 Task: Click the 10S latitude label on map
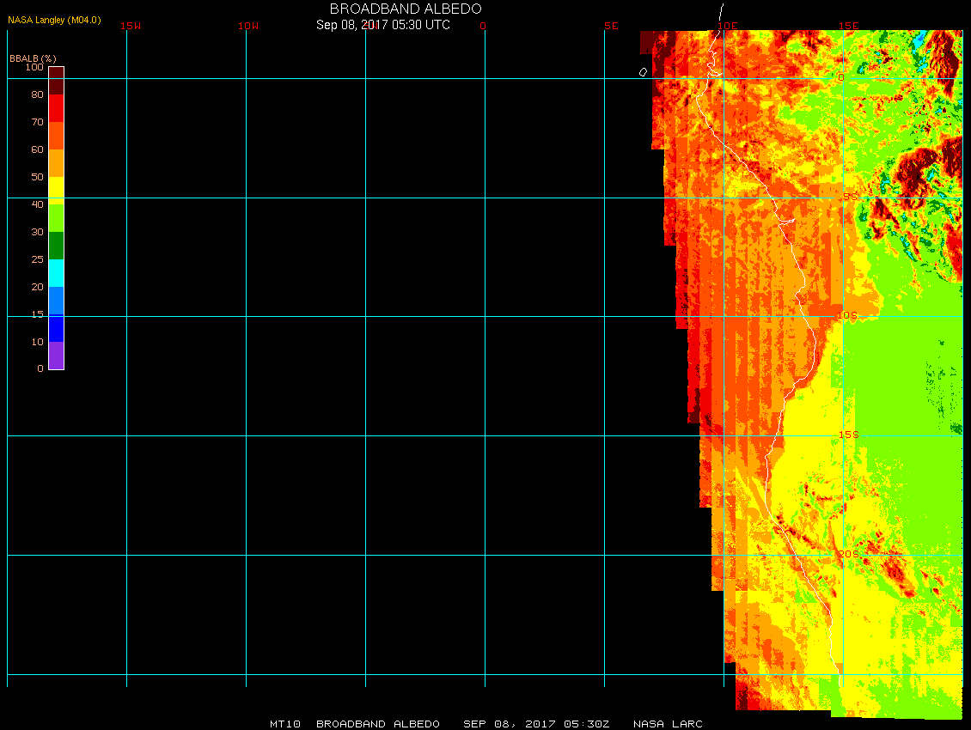(847, 316)
